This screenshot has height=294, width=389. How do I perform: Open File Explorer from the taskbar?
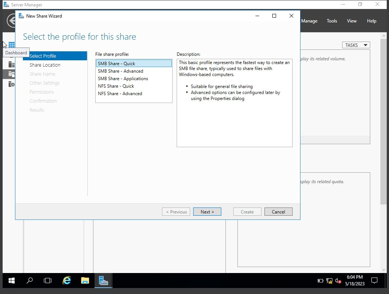[x=85, y=280]
